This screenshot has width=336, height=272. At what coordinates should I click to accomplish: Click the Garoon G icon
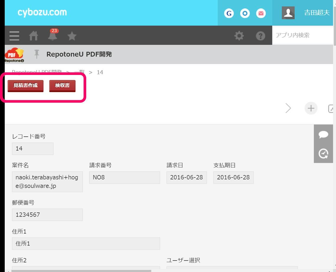pos(229,13)
